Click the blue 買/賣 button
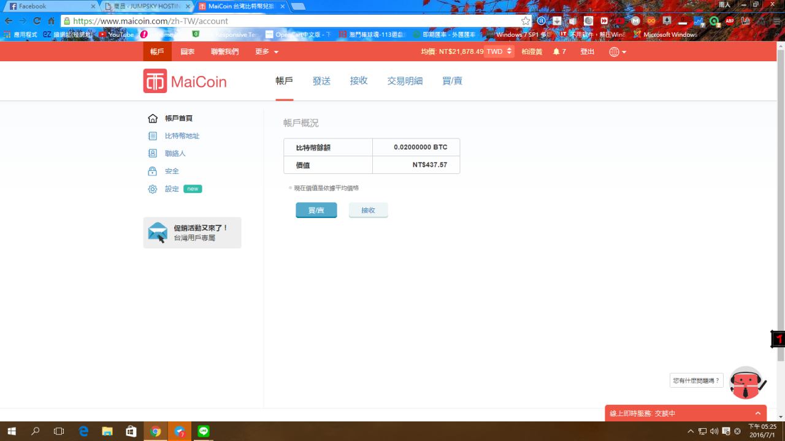Viewport: 785px width, 441px height. tap(316, 210)
